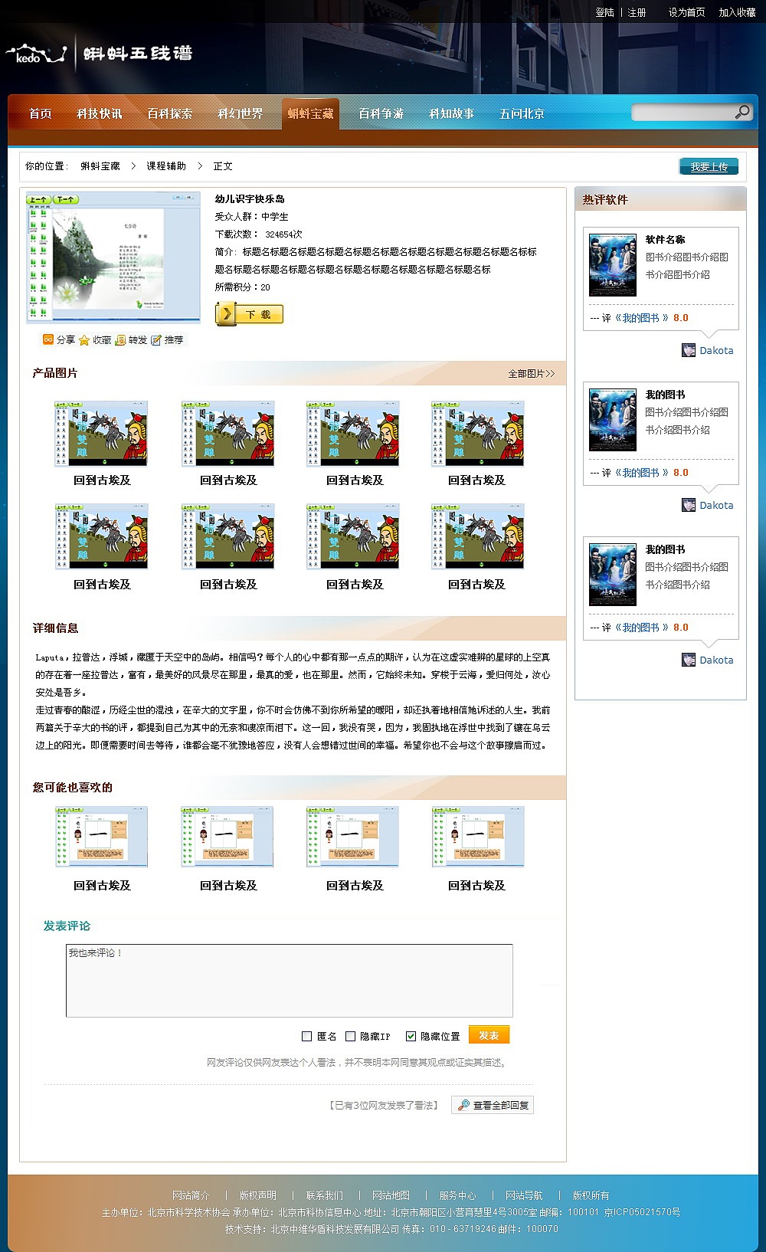Click the orange 分享 share icon
766x1252 pixels.
[48, 339]
